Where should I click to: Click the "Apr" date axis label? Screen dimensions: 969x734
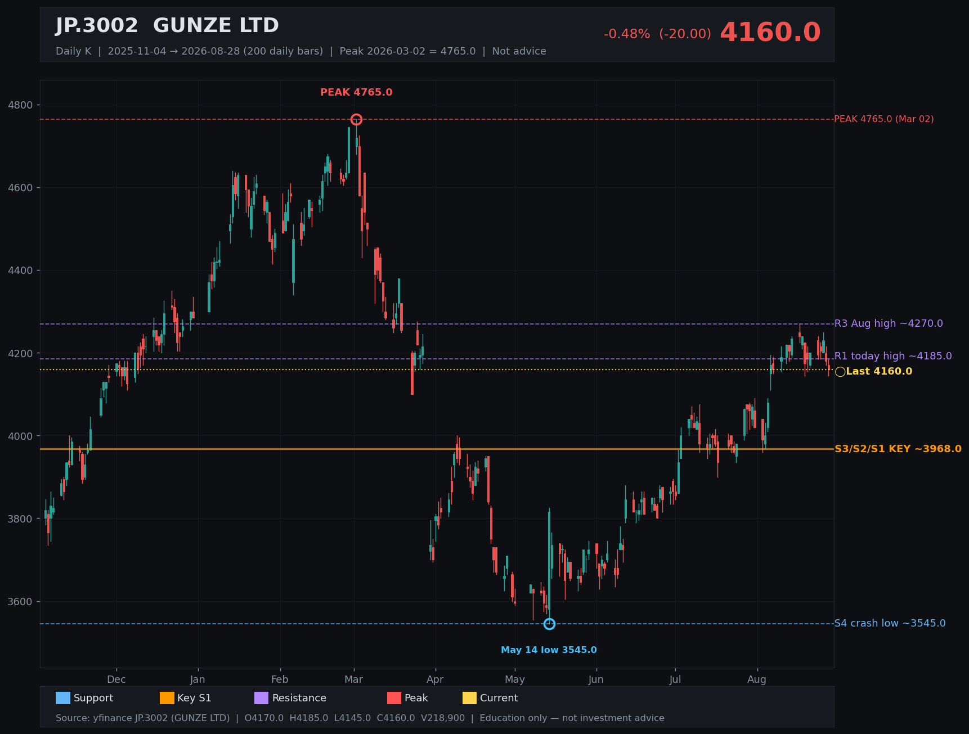click(435, 679)
